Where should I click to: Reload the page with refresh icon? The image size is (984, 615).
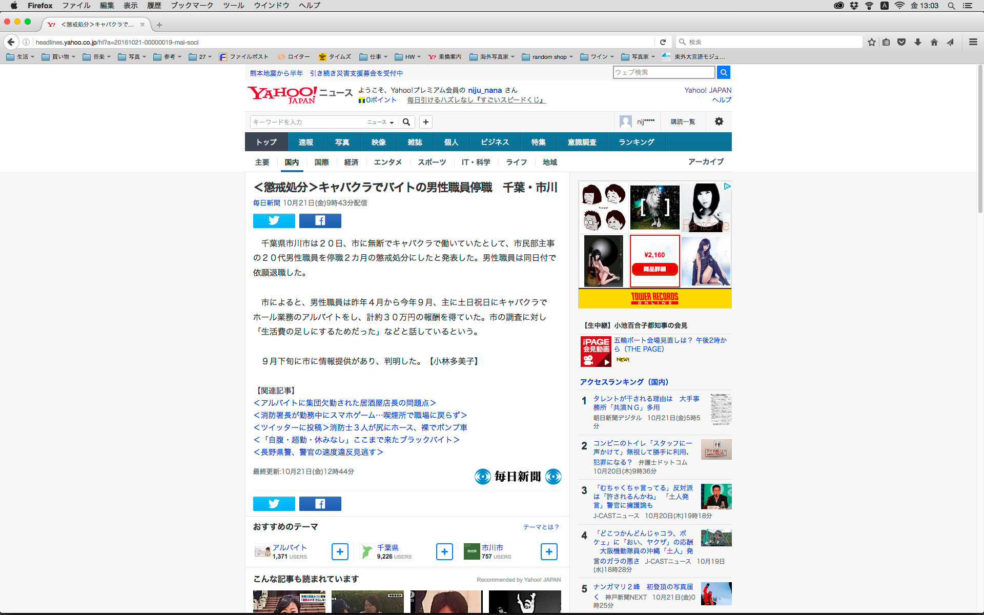pos(663,42)
